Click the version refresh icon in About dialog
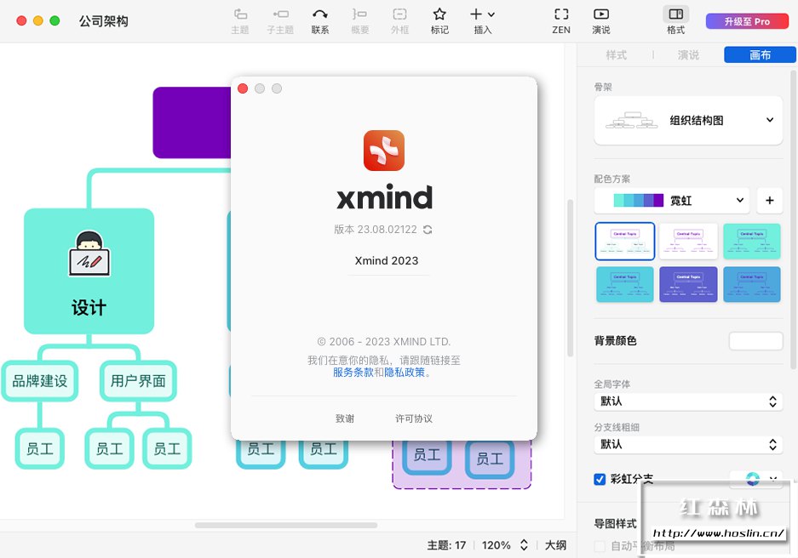Screen dimensions: 798x558 click(x=428, y=230)
